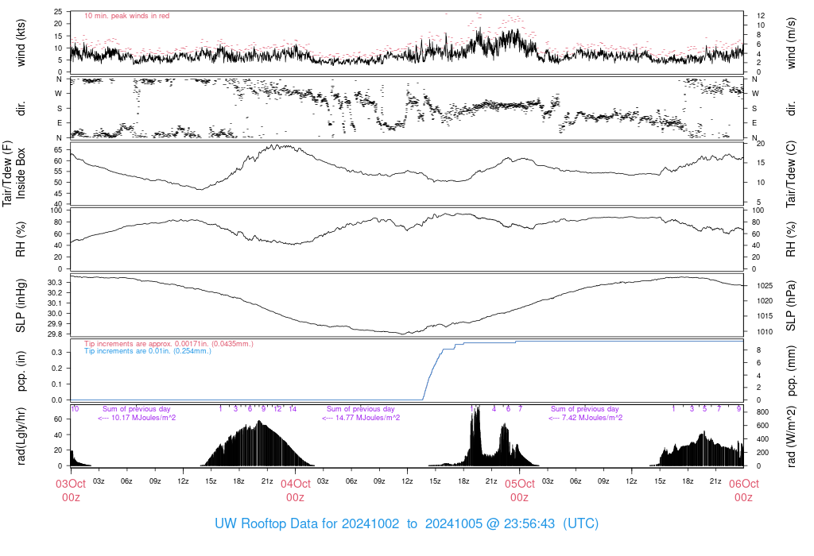814x556 pixels.
Task: Click the '06Oct' date label
Action: click(x=744, y=484)
